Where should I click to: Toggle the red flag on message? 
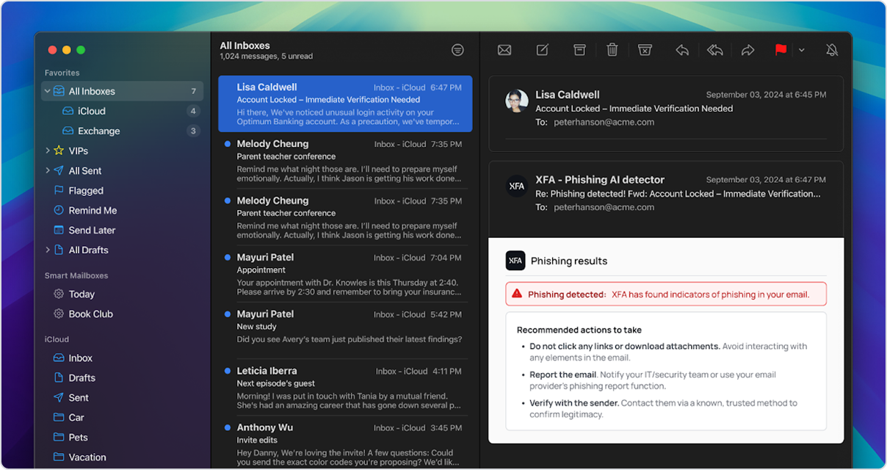click(x=781, y=50)
